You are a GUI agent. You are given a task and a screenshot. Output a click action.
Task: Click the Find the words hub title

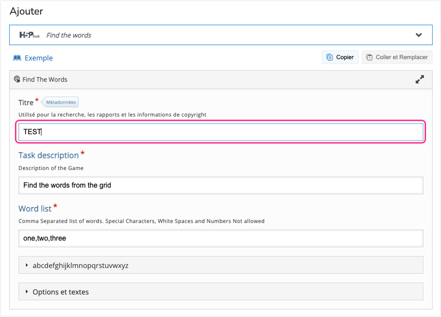pyautogui.click(x=69, y=35)
